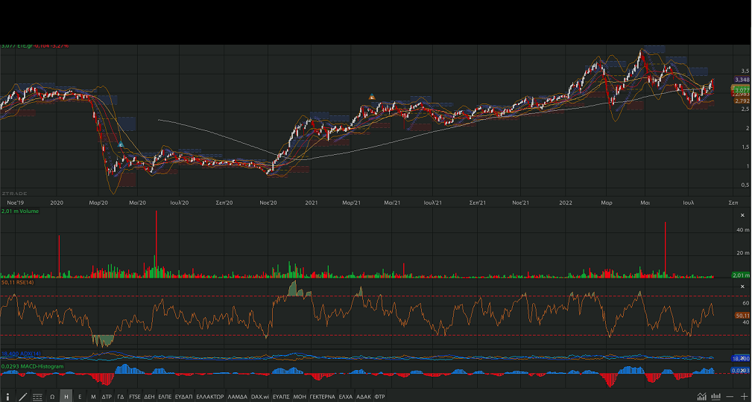This screenshot has width=752, height=402.
Task: Open the chart indicators icon
Action: pos(701,397)
